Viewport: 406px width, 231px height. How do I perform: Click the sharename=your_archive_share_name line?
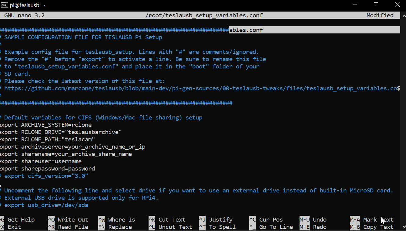click(x=66, y=154)
